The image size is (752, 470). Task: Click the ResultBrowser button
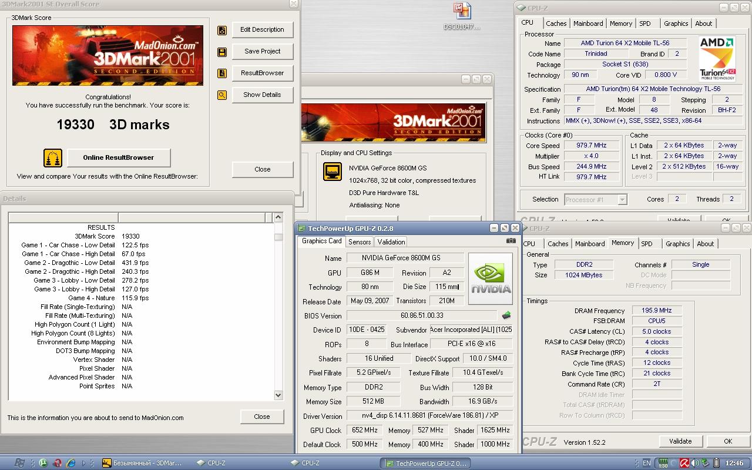(263, 73)
